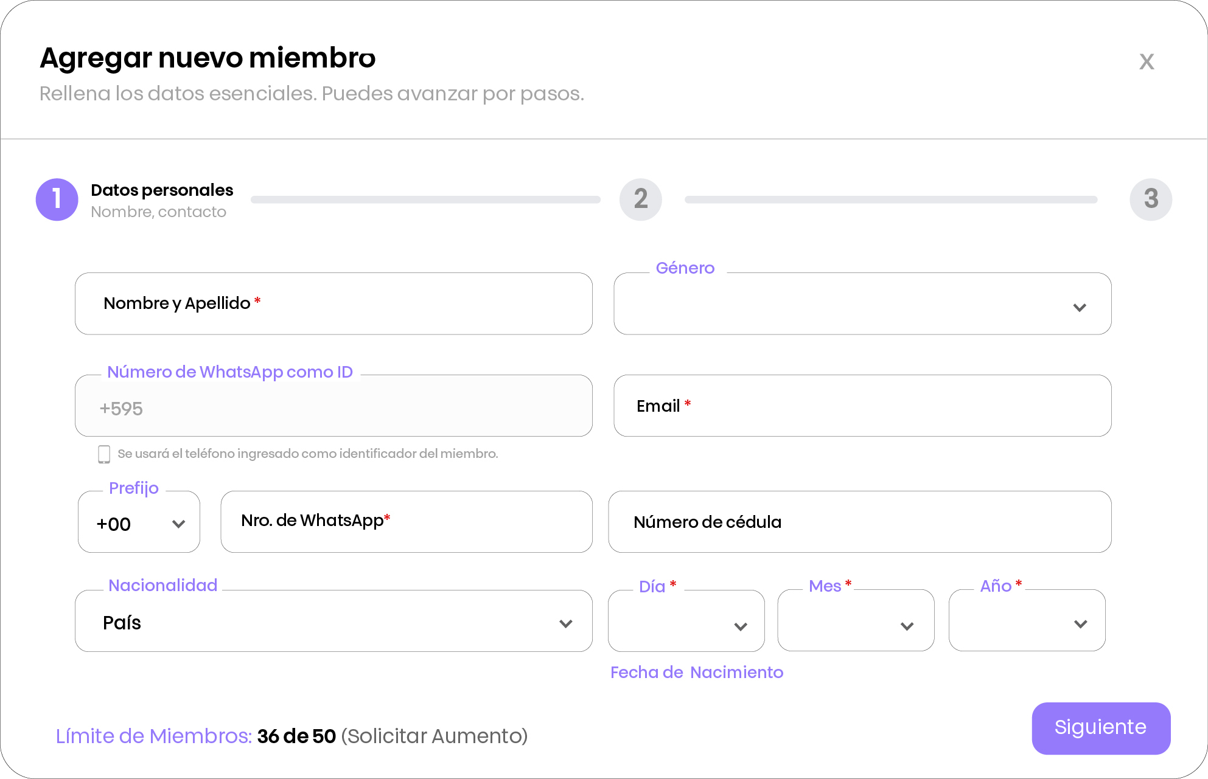Focus the Email input field
This screenshot has height=779, width=1208.
tap(862, 406)
